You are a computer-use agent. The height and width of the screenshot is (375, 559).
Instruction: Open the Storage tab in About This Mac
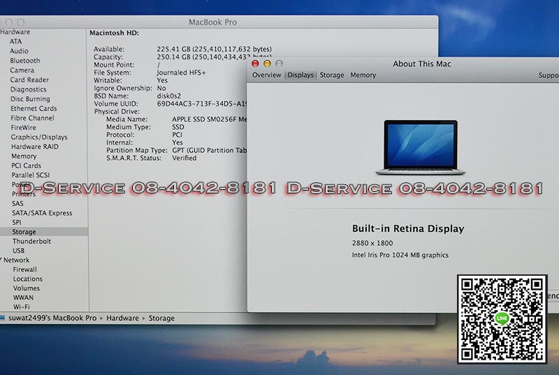point(332,75)
